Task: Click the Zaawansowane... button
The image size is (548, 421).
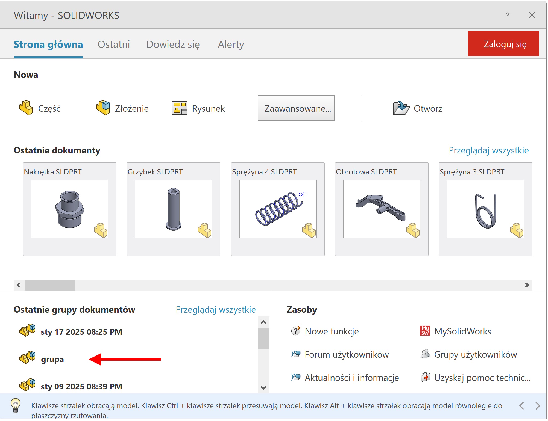Action: (x=296, y=108)
